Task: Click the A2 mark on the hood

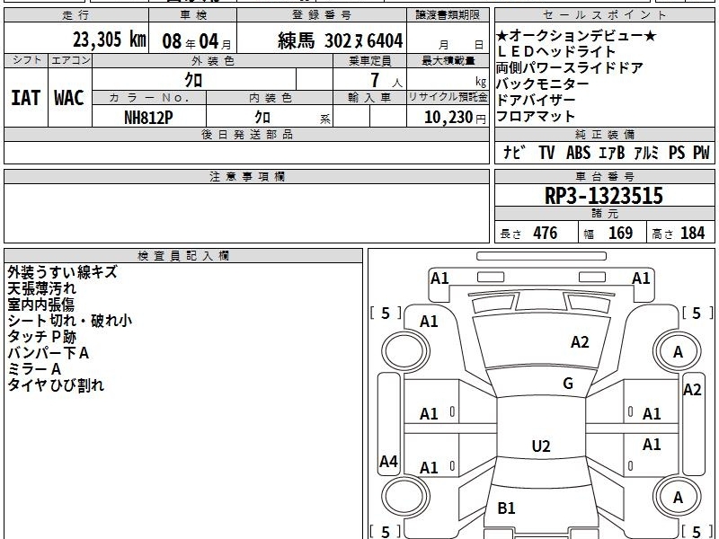Action: pos(580,342)
